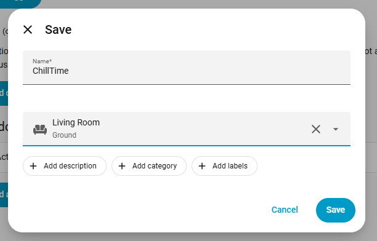Image resolution: width=377 pixels, height=241 pixels.
Task: Expand the area dropdown arrow
Action: (336, 129)
